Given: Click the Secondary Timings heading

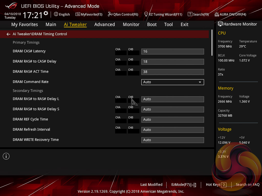Looking at the screenshot, I should (x=28, y=91).
